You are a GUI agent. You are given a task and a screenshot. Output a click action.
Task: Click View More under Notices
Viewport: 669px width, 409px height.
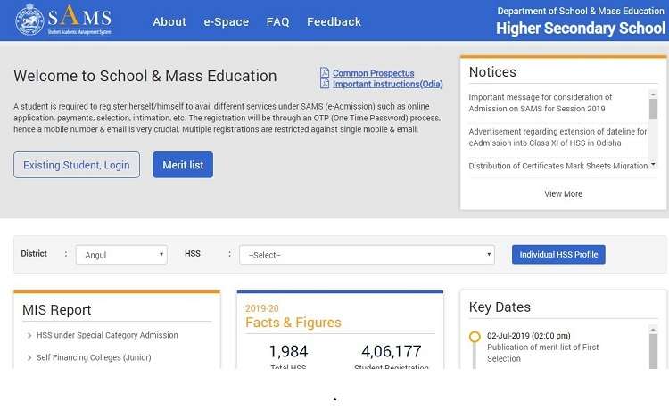point(563,194)
